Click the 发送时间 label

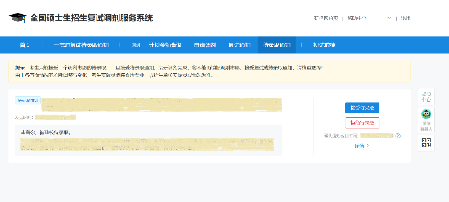pyautogui.click(x=25, y=117)
